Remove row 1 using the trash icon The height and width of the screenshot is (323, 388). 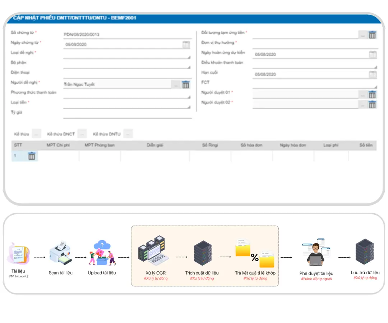(x=32, y=156)
